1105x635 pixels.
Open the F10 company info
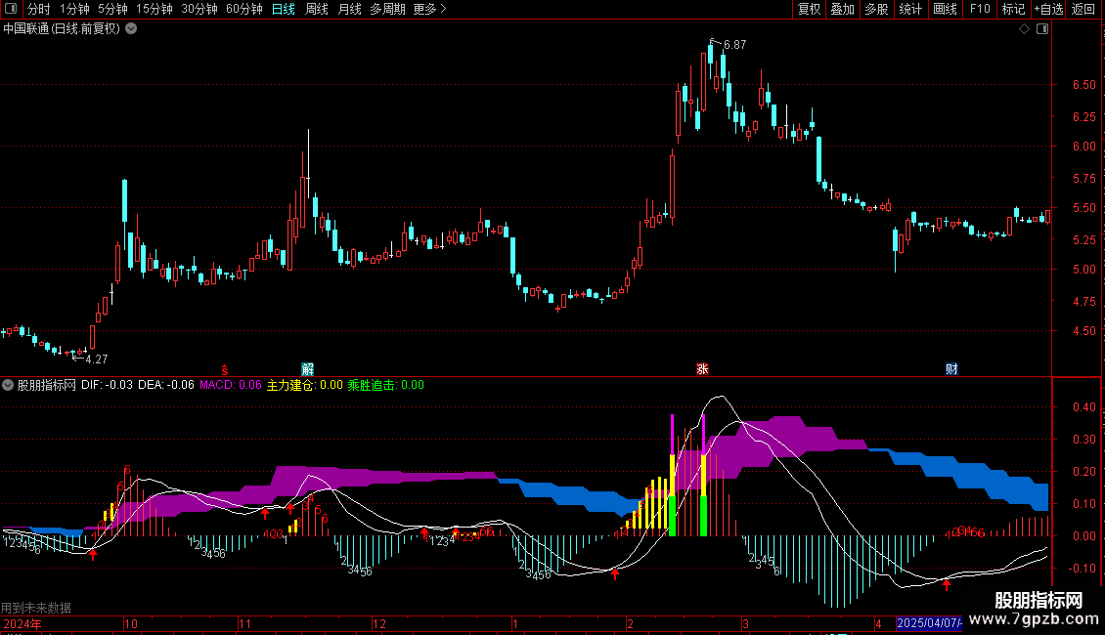[x=980, y=9]
